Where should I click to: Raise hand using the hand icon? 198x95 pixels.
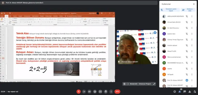click(x=106, y=92)
